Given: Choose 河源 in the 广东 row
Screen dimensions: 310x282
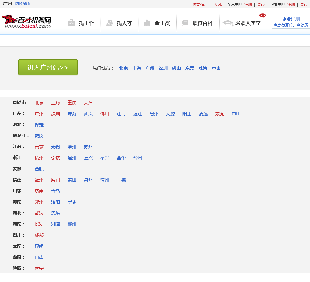Looking at the screenshot, I should 170,114.
